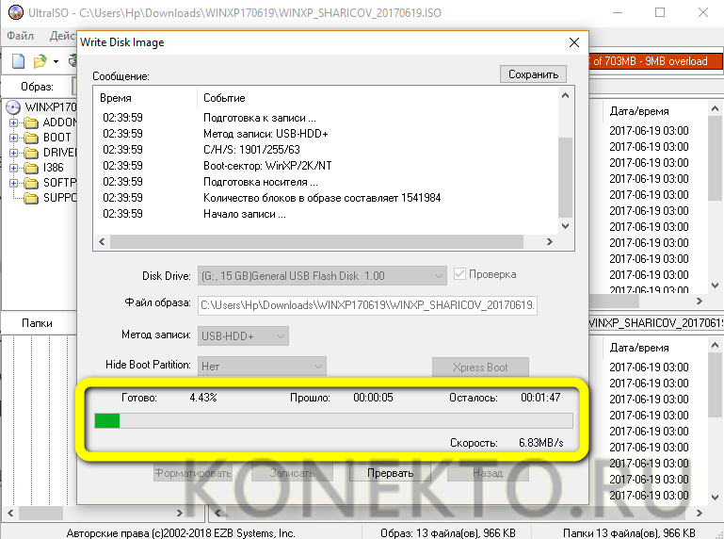Click the Файл образа path field
Screen dimensions: 724x539
click(x=367, y=305)
